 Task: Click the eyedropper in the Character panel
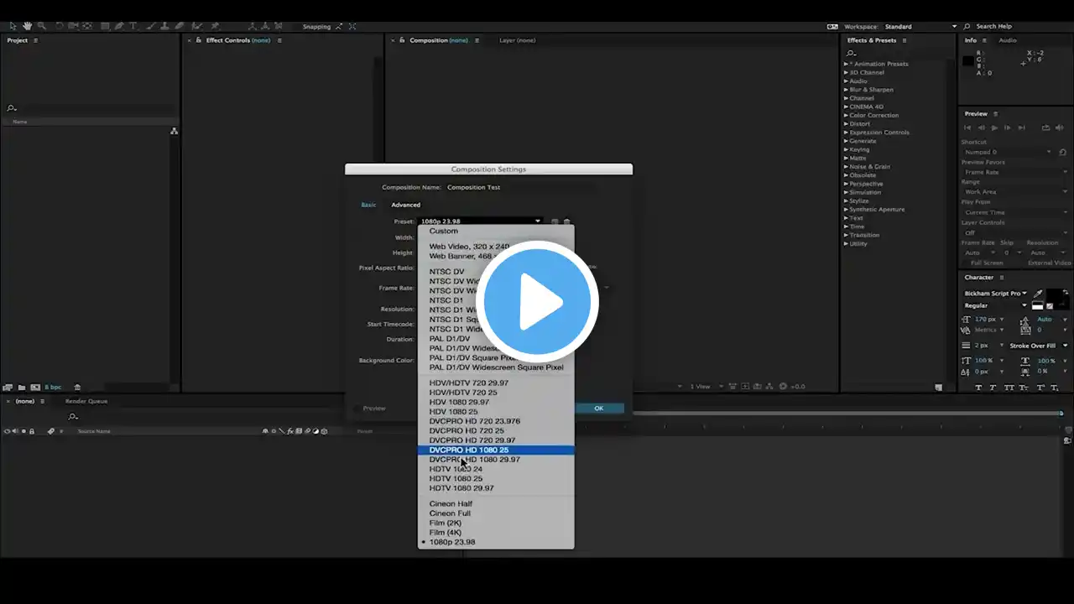pos(1039,294)
